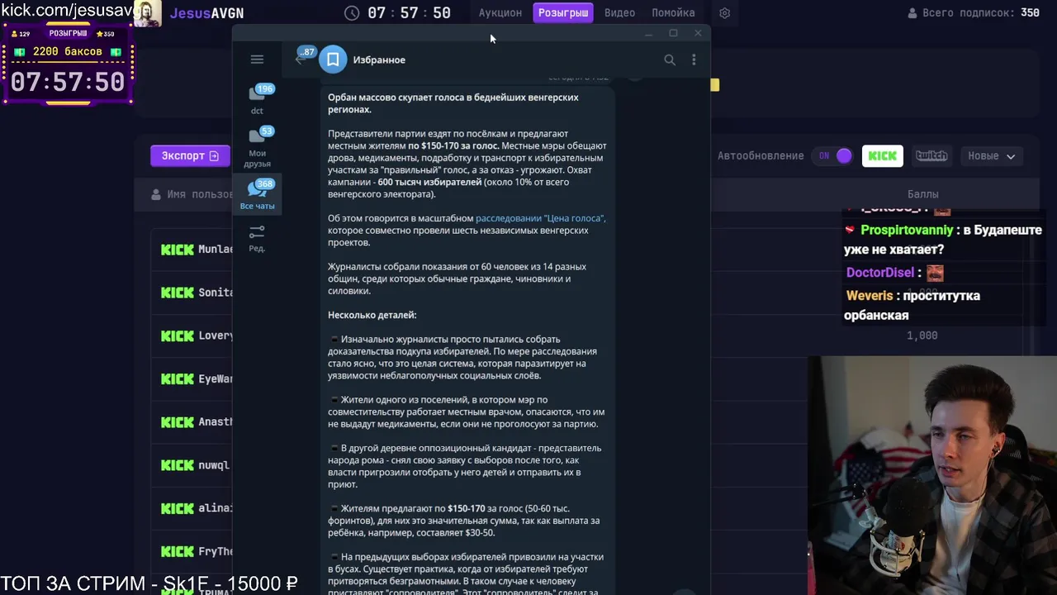Click the ТОП ЗА СТРИМ banner text
This screenshot has height=595, width=1057.
[x=149, y=583]
